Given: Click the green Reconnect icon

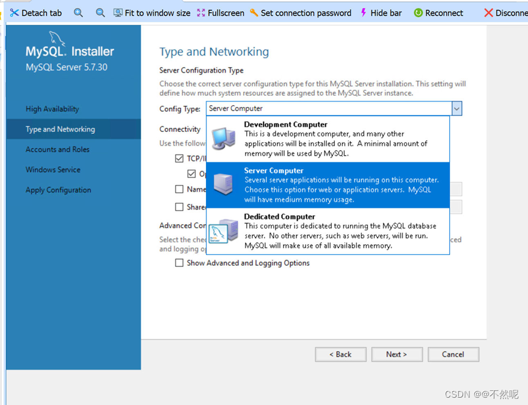Looking at the screenshot, I should coord(418,13).
